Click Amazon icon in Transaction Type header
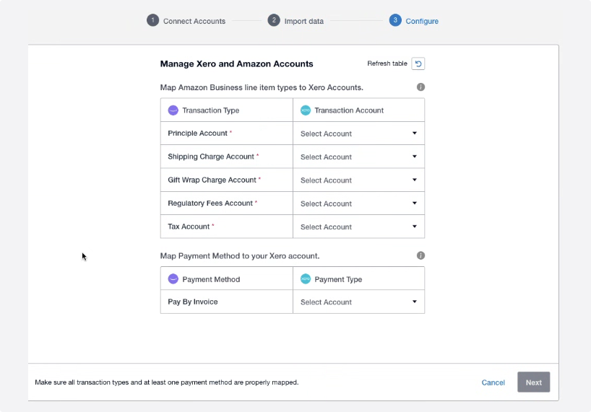The image size is (591, 412). (173, 110)
